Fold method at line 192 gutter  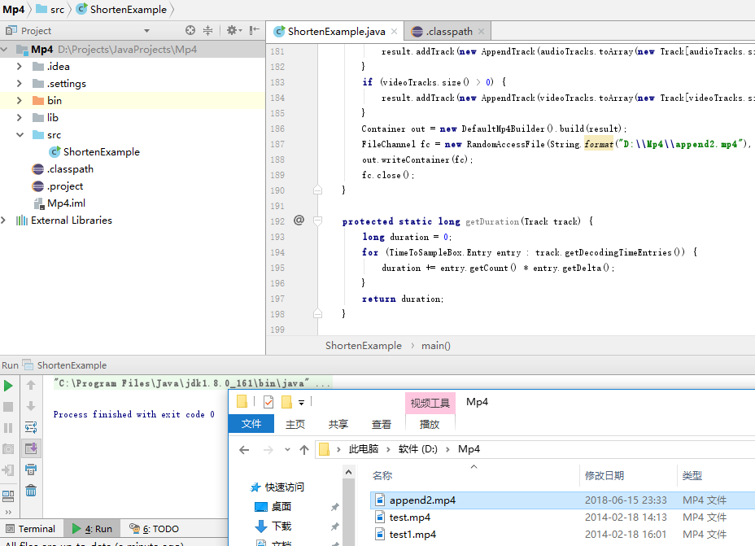tap(318, 221)
